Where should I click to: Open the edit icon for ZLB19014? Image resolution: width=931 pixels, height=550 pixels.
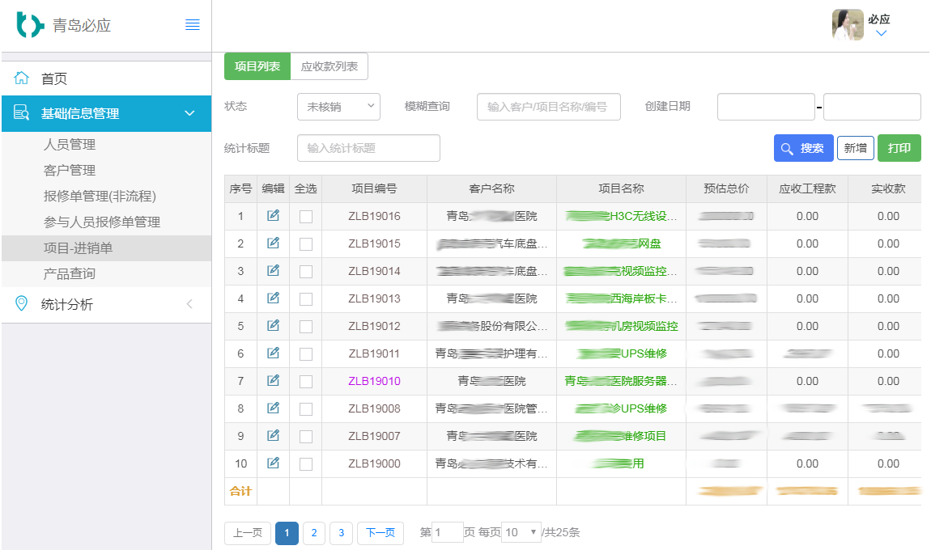tap(273, 271)
